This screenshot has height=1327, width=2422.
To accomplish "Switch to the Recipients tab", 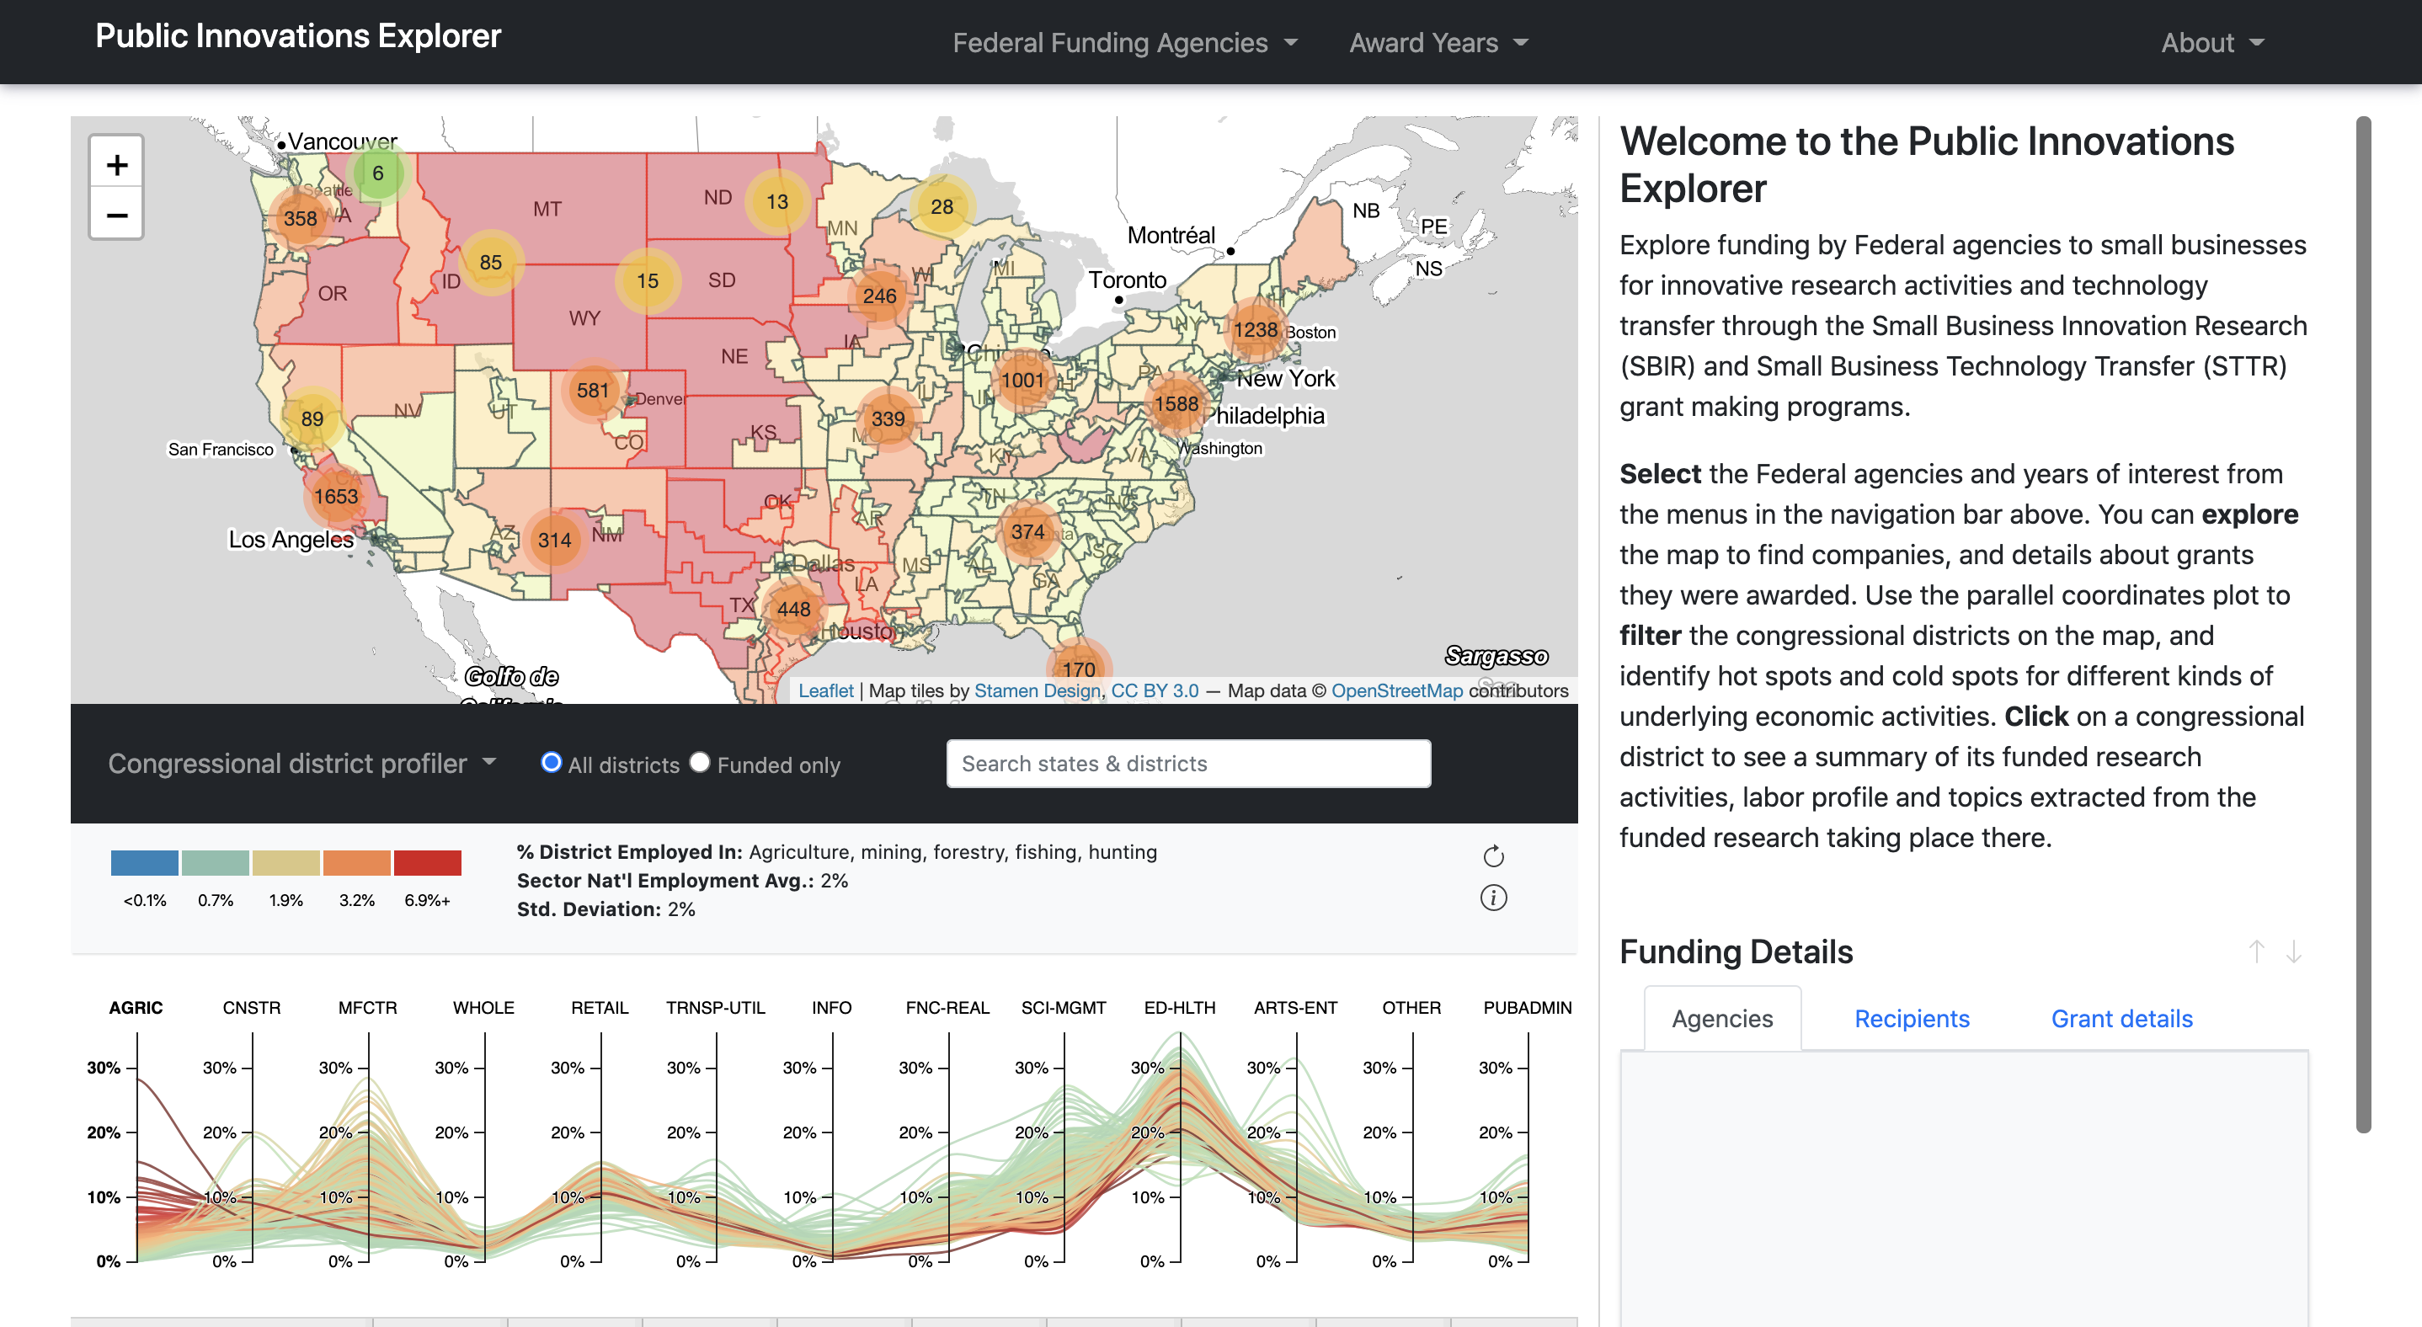I will coord(1911,1019).
